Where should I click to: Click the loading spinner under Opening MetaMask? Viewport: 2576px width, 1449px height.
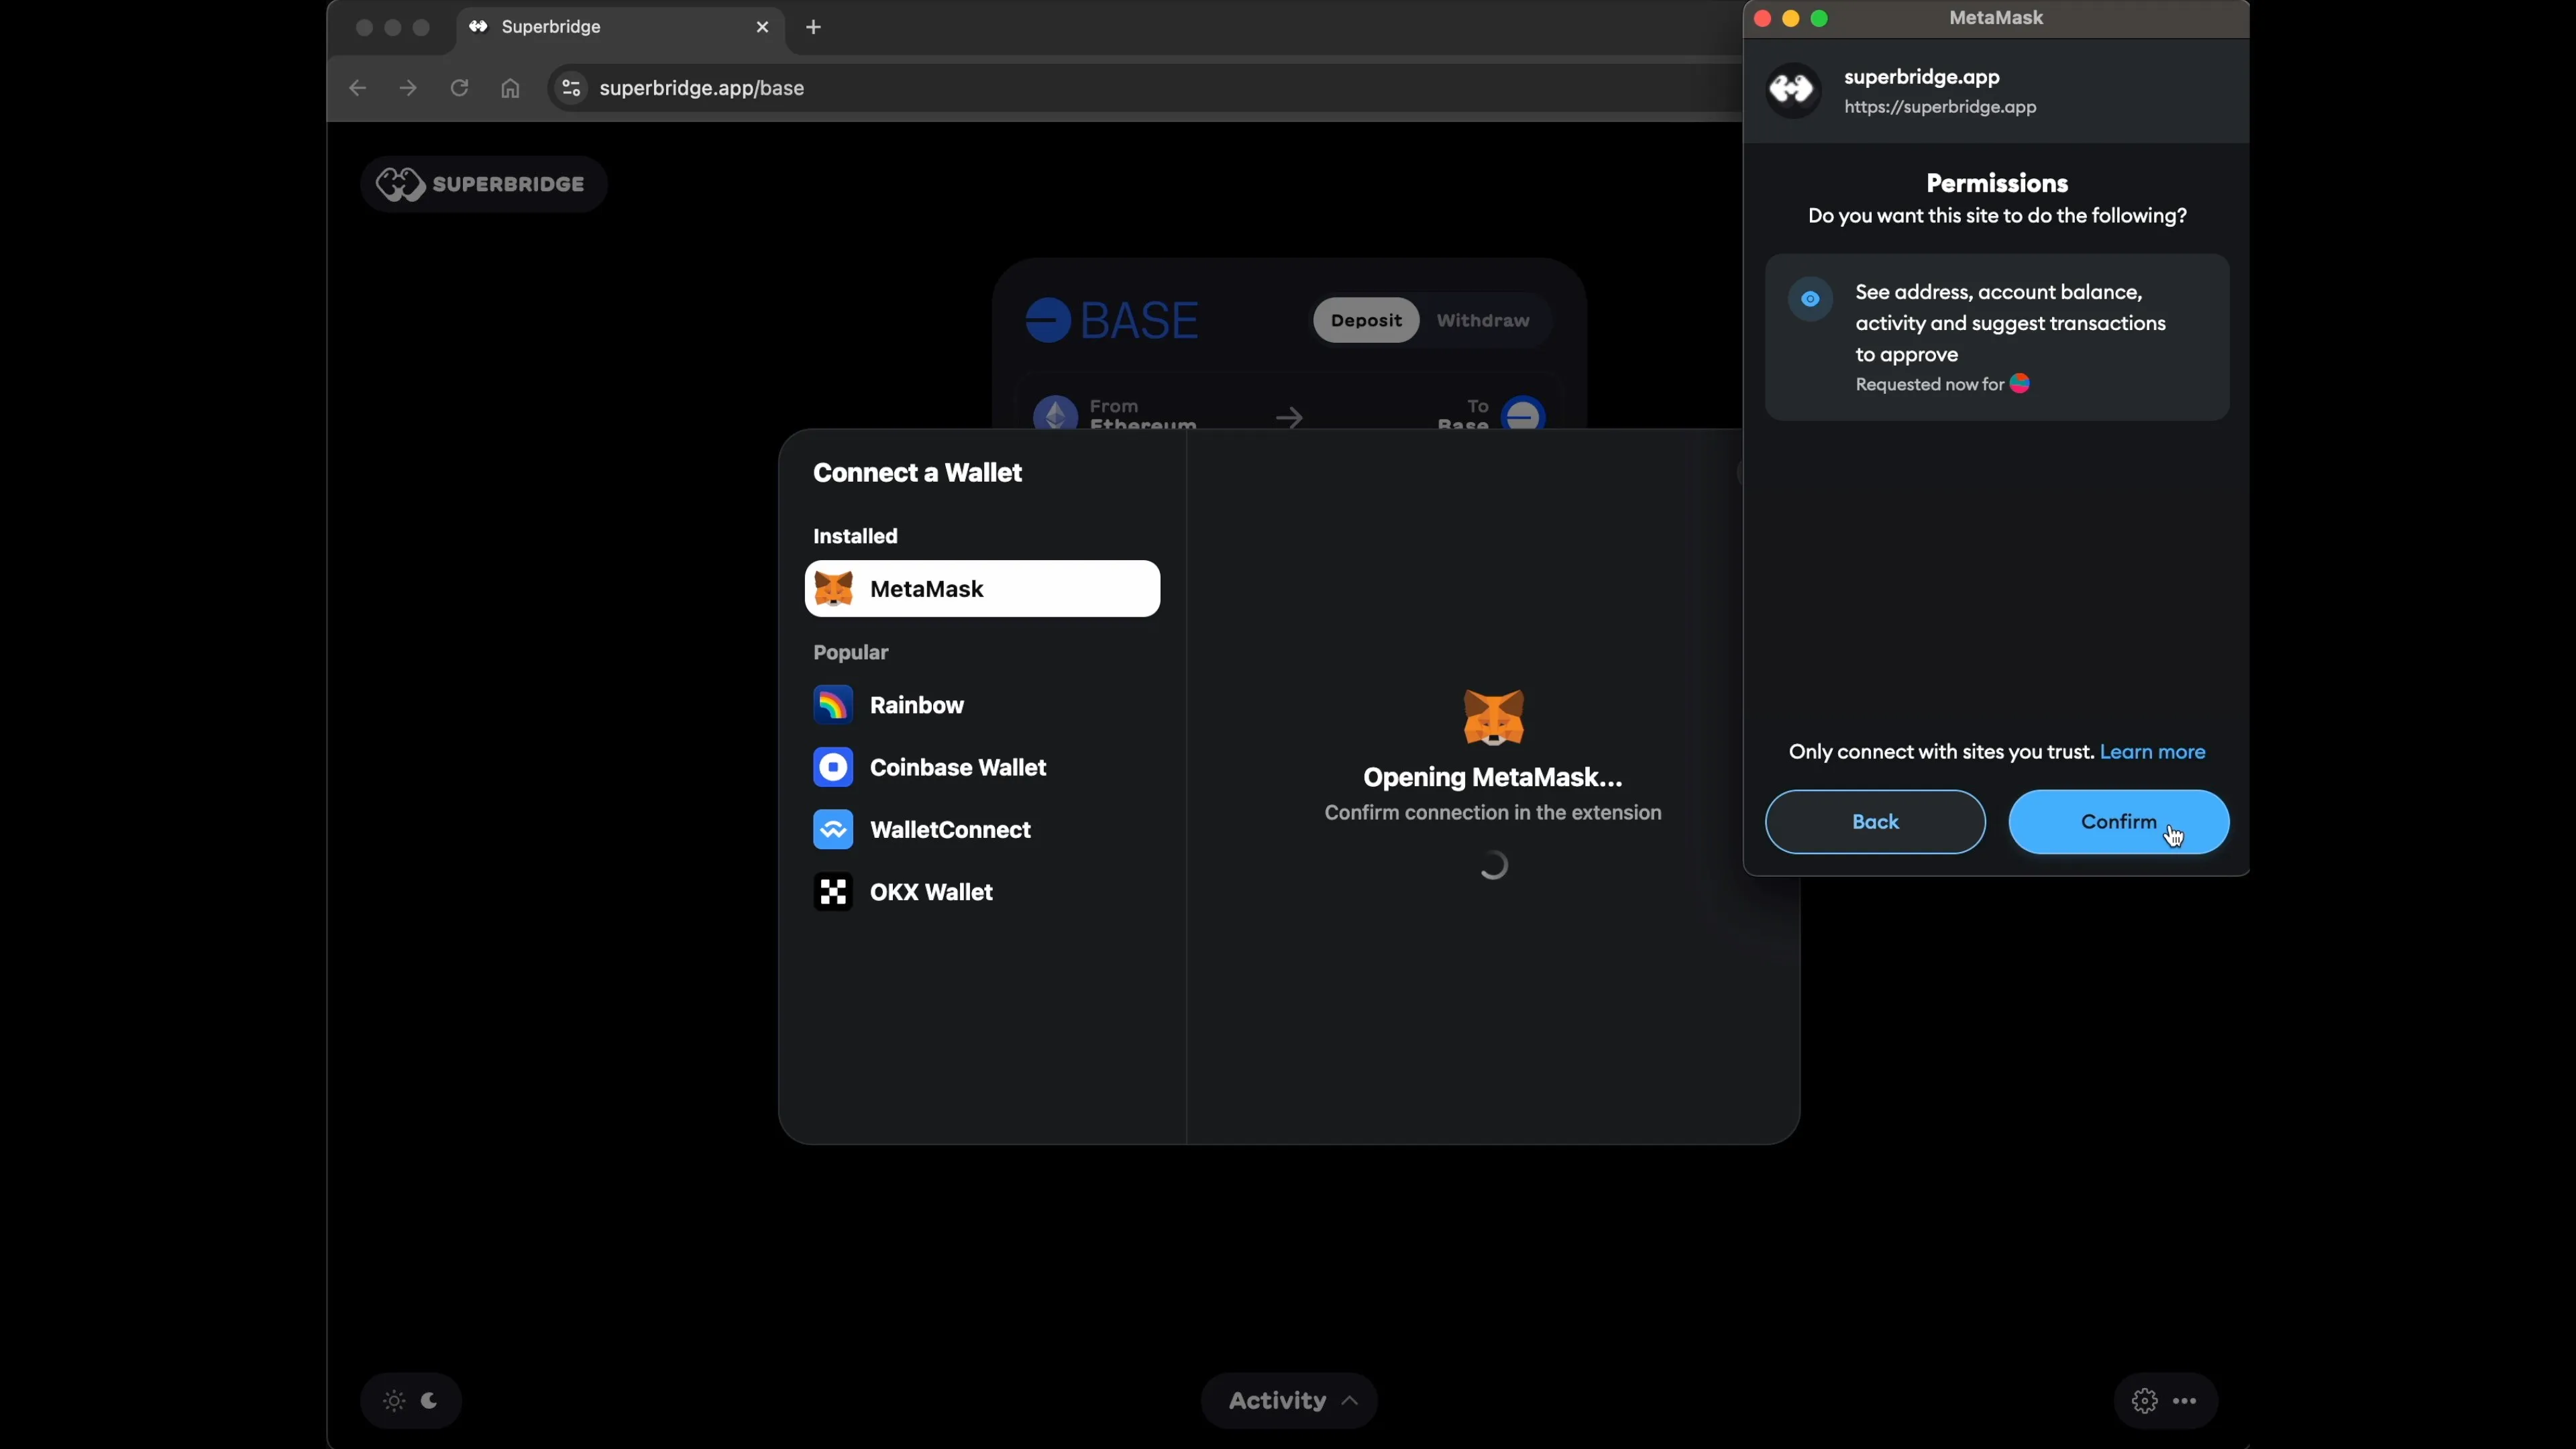1493,865
